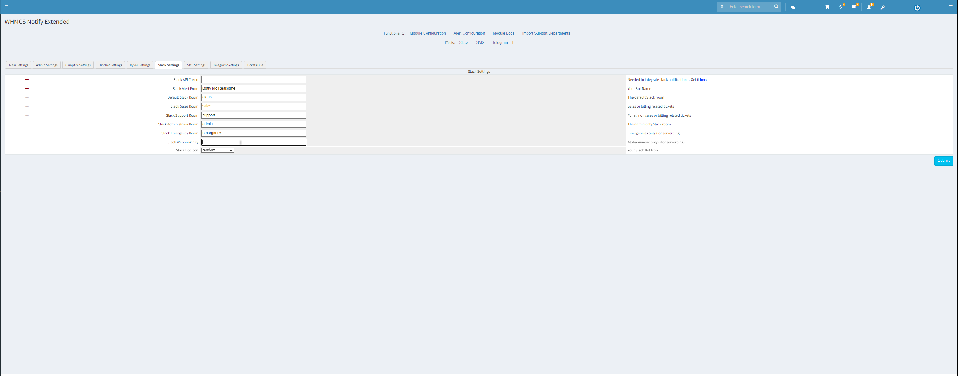This screenshot has width=958, height=376.
Task: Switch to Main Settings tab
Action: [x=19, y=65]
